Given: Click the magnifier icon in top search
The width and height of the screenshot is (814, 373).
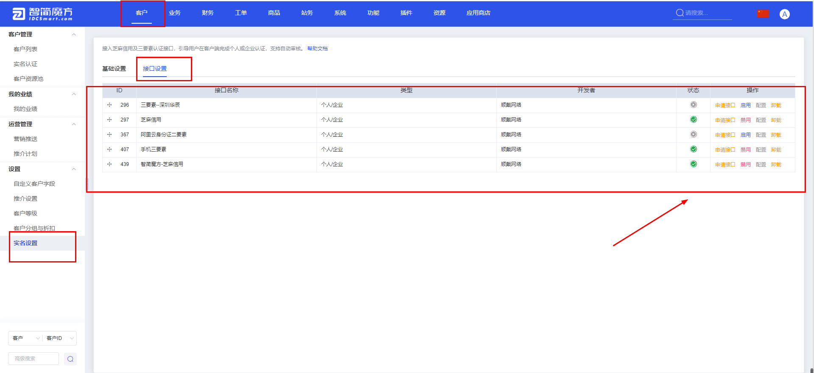Looking at the screenshot, I should (x=680, y=13).
